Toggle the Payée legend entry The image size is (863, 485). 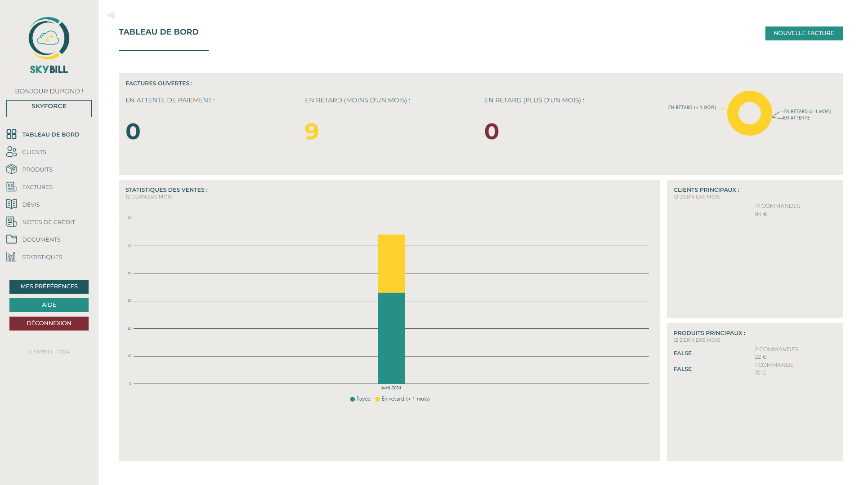[x=360, y=399]
